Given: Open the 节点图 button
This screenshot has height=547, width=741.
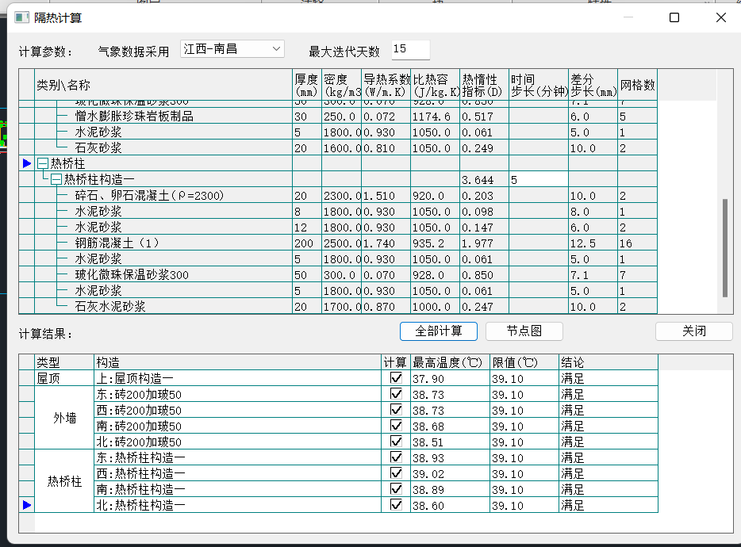Looking at the screenshot, I should [524, 331].
